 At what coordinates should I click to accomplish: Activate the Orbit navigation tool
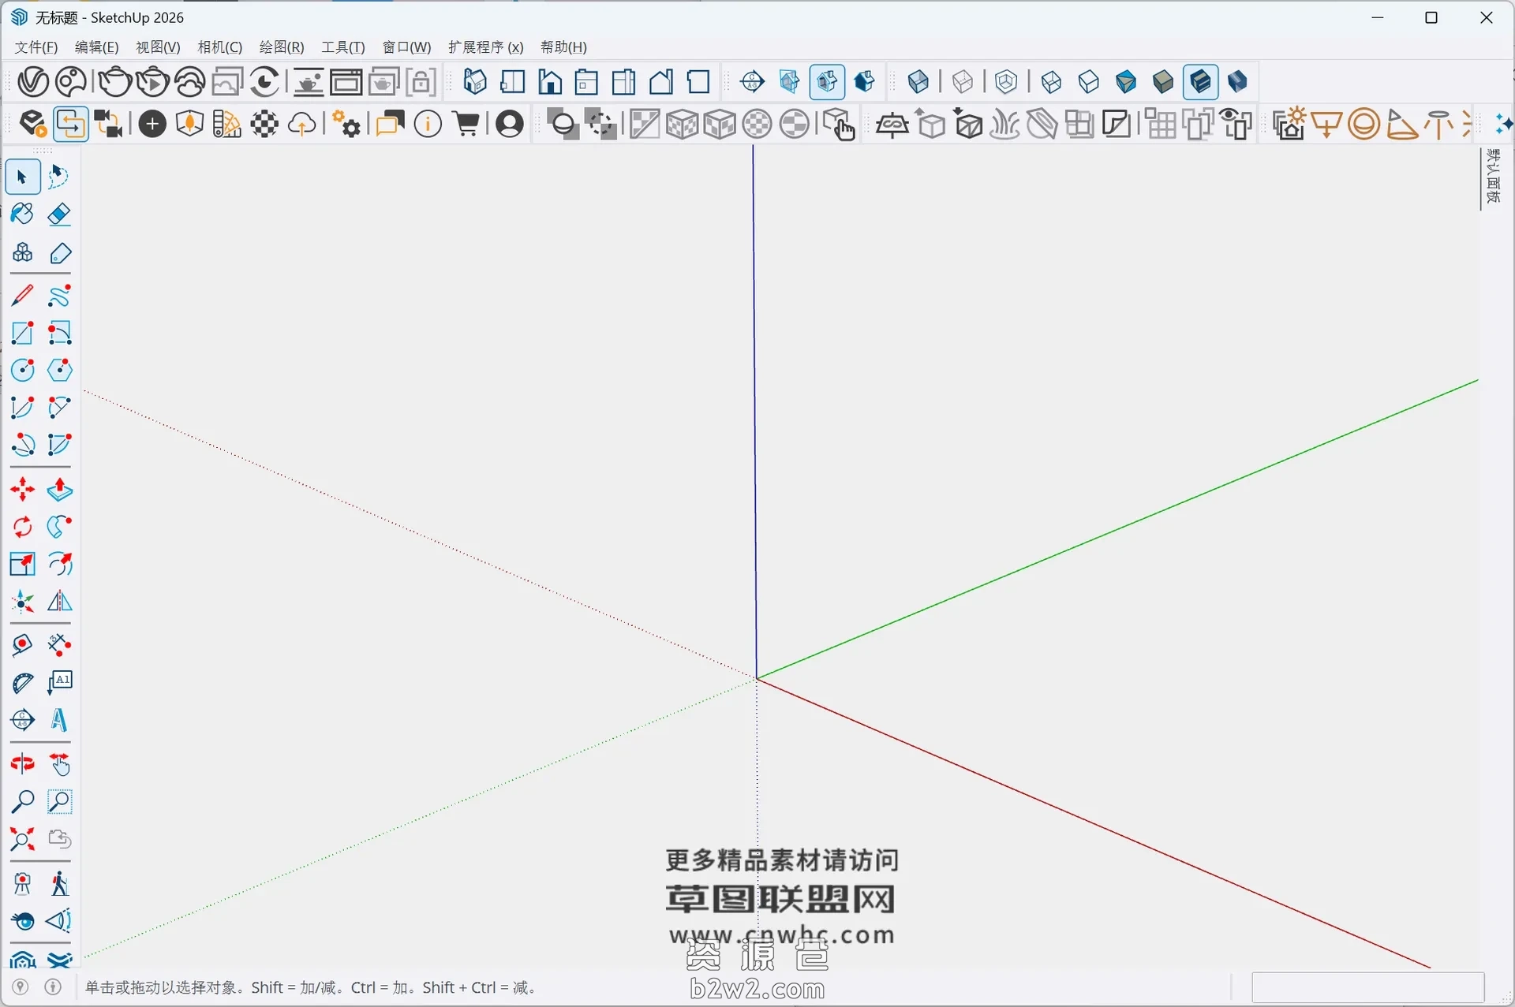pyautogui.click(x=22, y=763)
